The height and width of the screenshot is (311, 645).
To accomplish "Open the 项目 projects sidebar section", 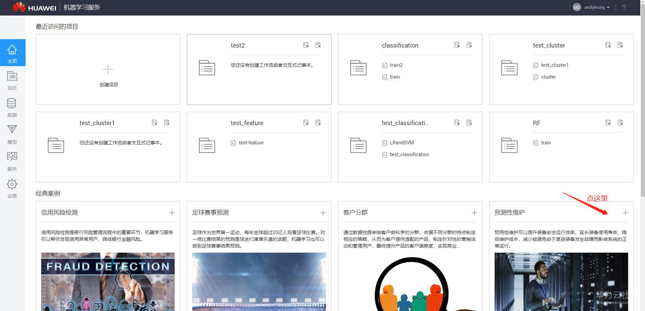I will [12, 80].
